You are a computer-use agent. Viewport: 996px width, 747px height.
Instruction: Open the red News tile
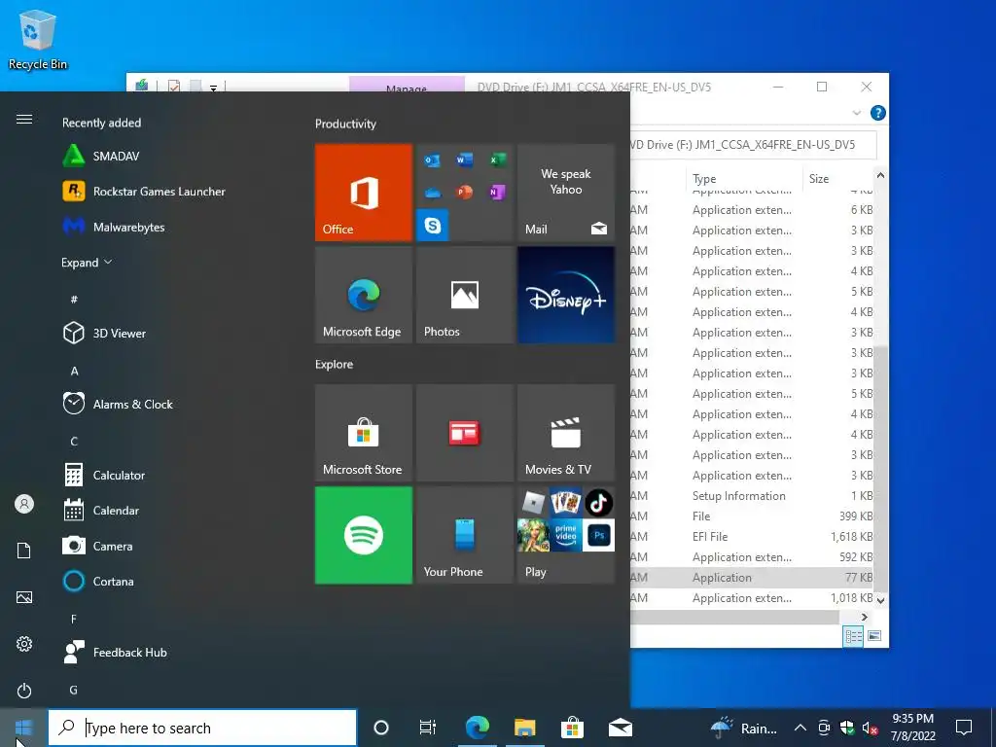pyautogui.click(x=465, y=433)
